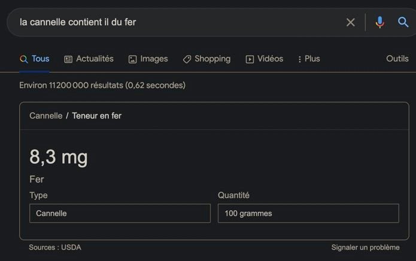This screenshot has width=416, height=261.
Task: Click Signaler un problème link
Action: [x=365, y=247]
